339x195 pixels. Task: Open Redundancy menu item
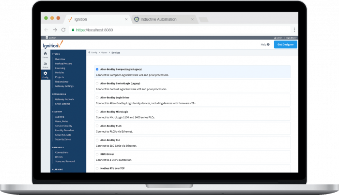point(62,82)
